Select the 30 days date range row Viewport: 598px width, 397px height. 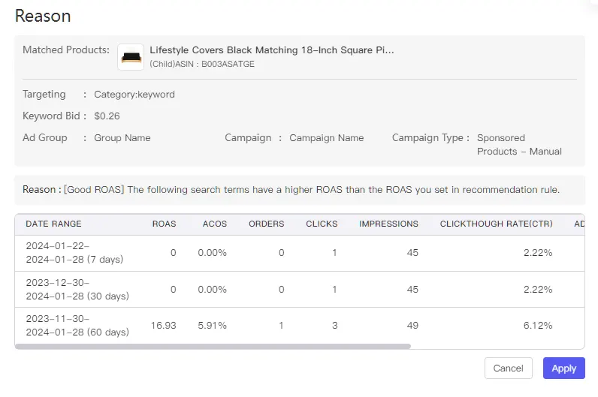coord(300,290)
